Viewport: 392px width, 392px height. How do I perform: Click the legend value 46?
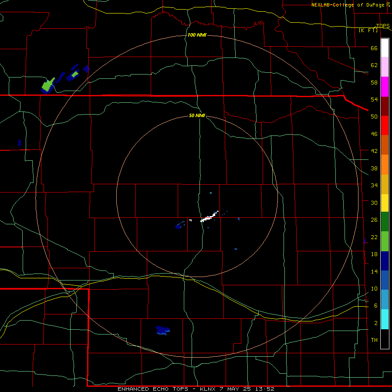point(374,134)
